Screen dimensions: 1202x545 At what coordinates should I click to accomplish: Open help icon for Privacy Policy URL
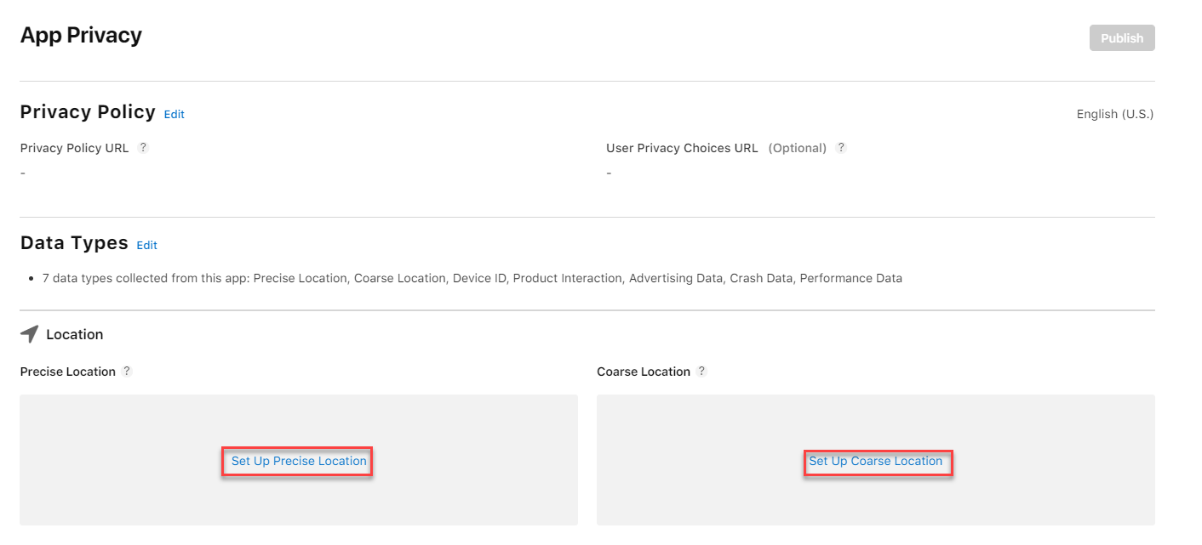[143, 147]
